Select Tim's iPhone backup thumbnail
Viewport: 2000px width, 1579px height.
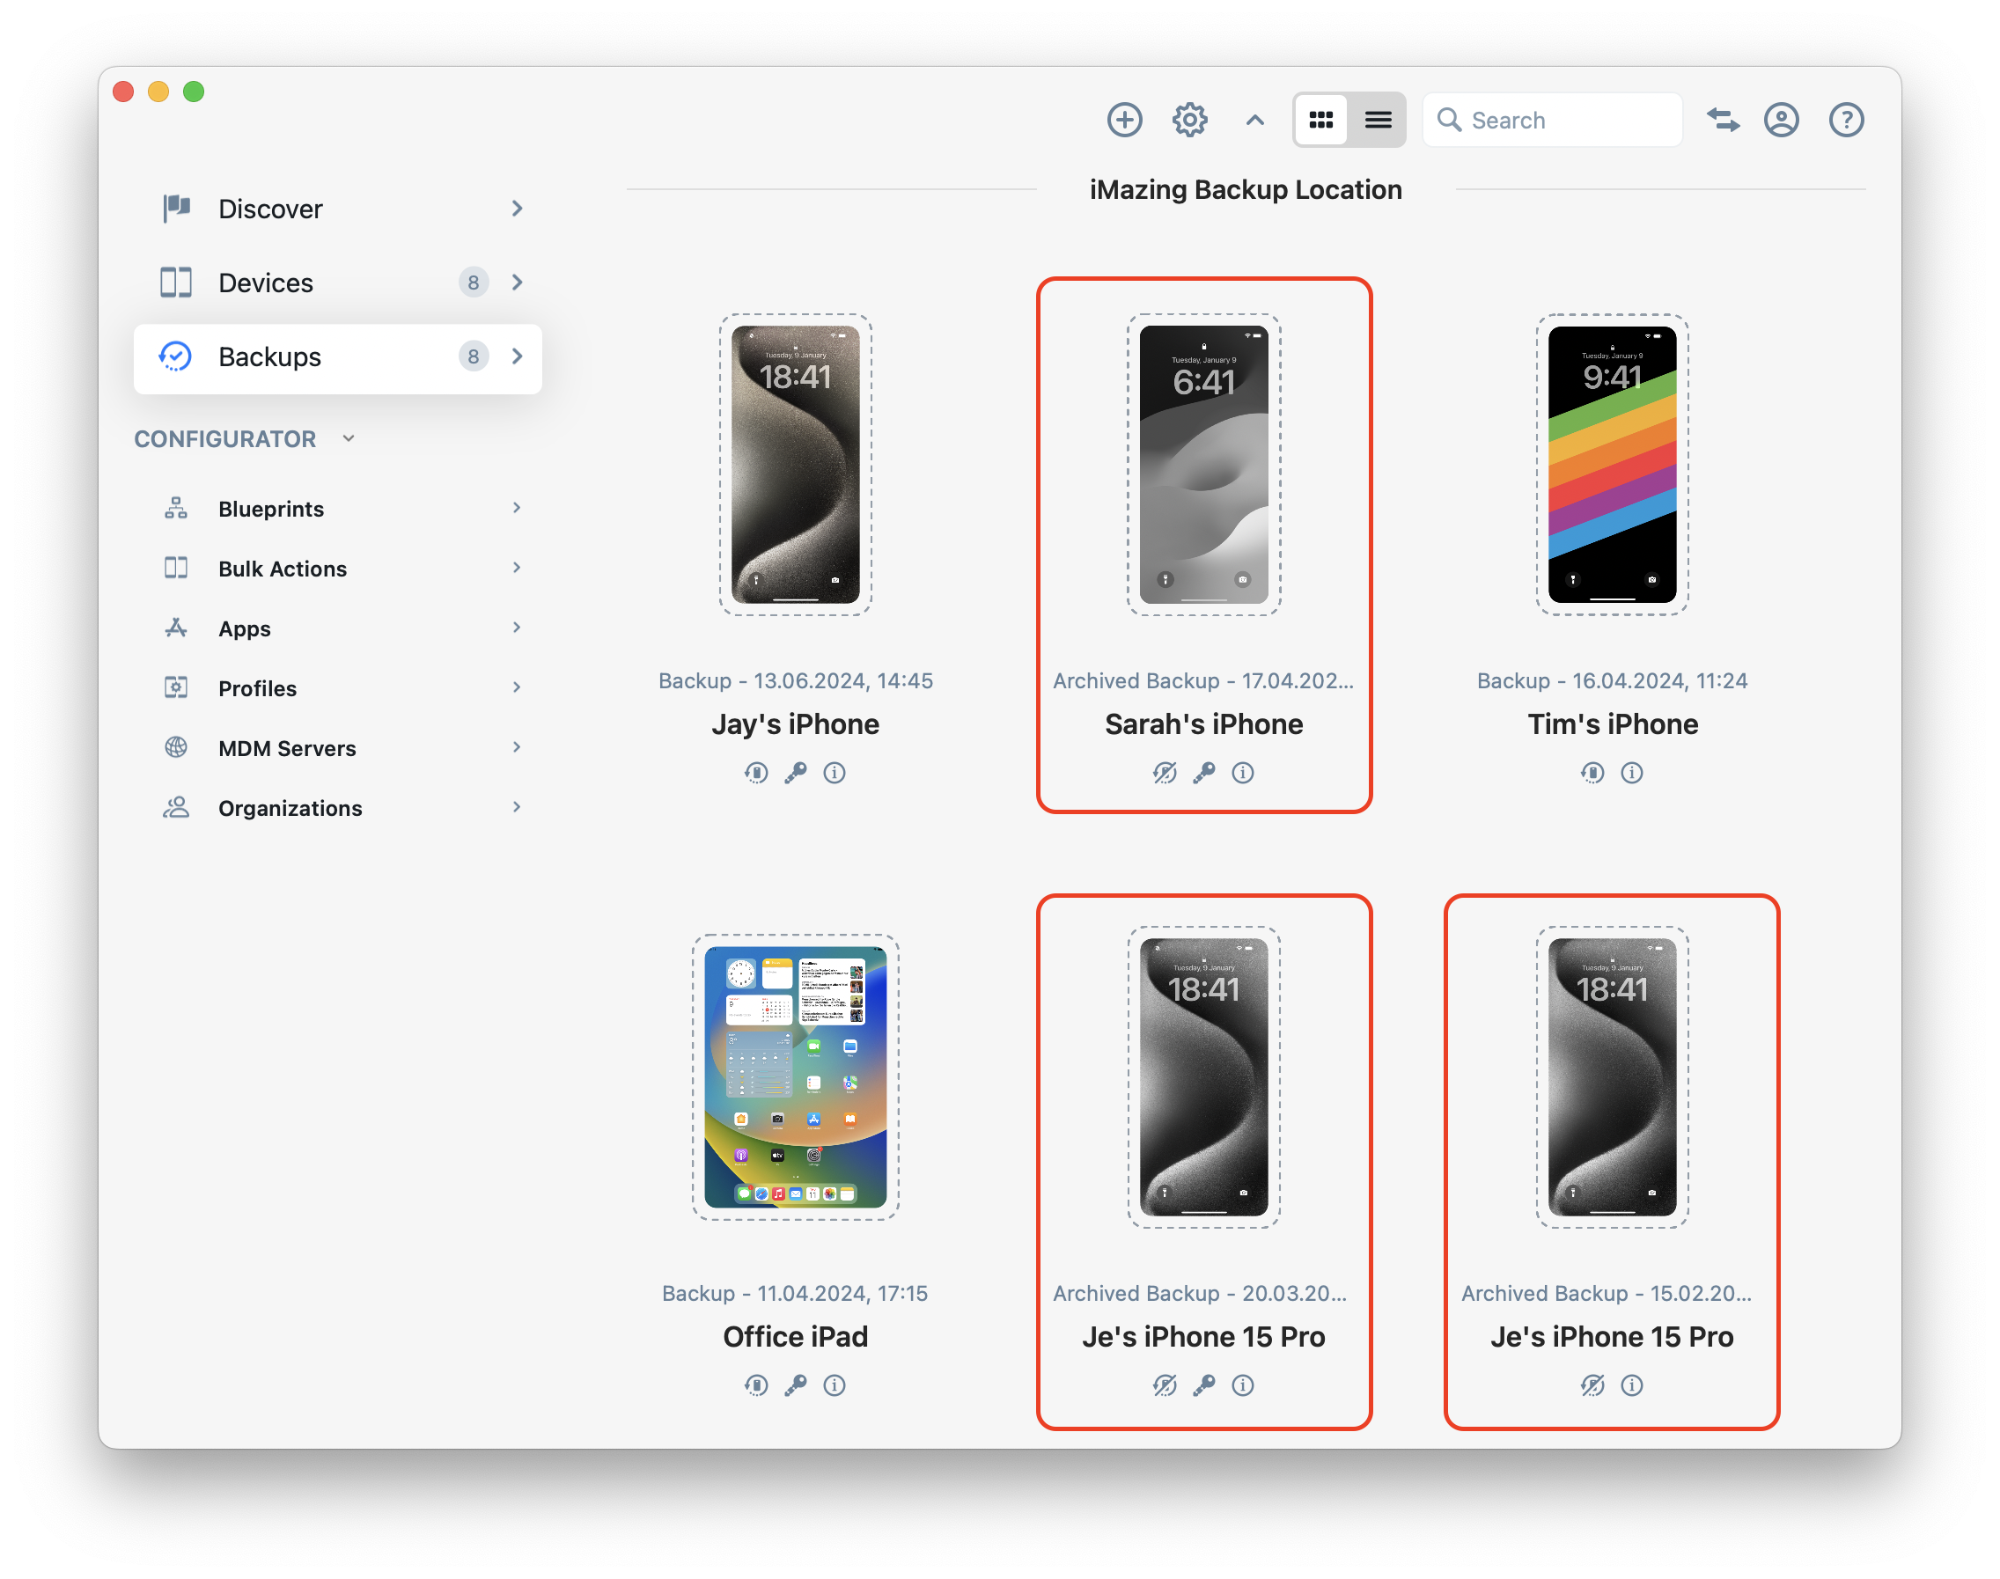pyautogui.click(x=1612, y=465)
